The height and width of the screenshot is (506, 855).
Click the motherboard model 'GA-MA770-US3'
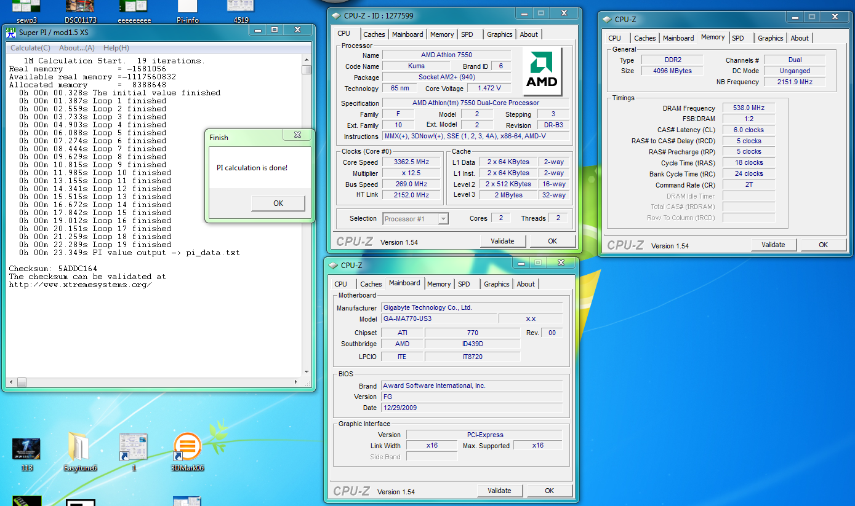pos(438,318)
